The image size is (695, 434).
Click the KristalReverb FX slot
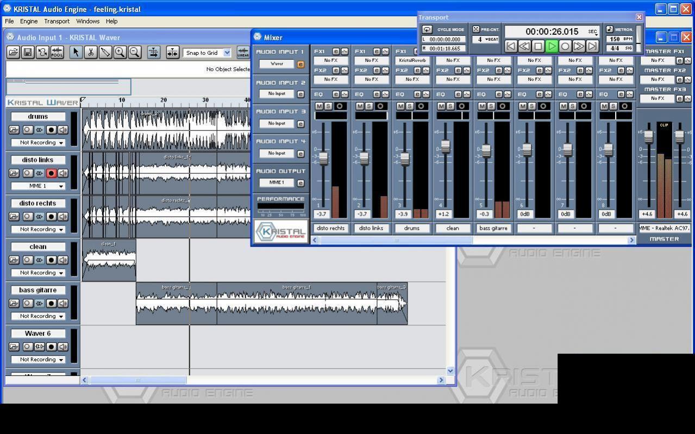click(x=412, y=61)
